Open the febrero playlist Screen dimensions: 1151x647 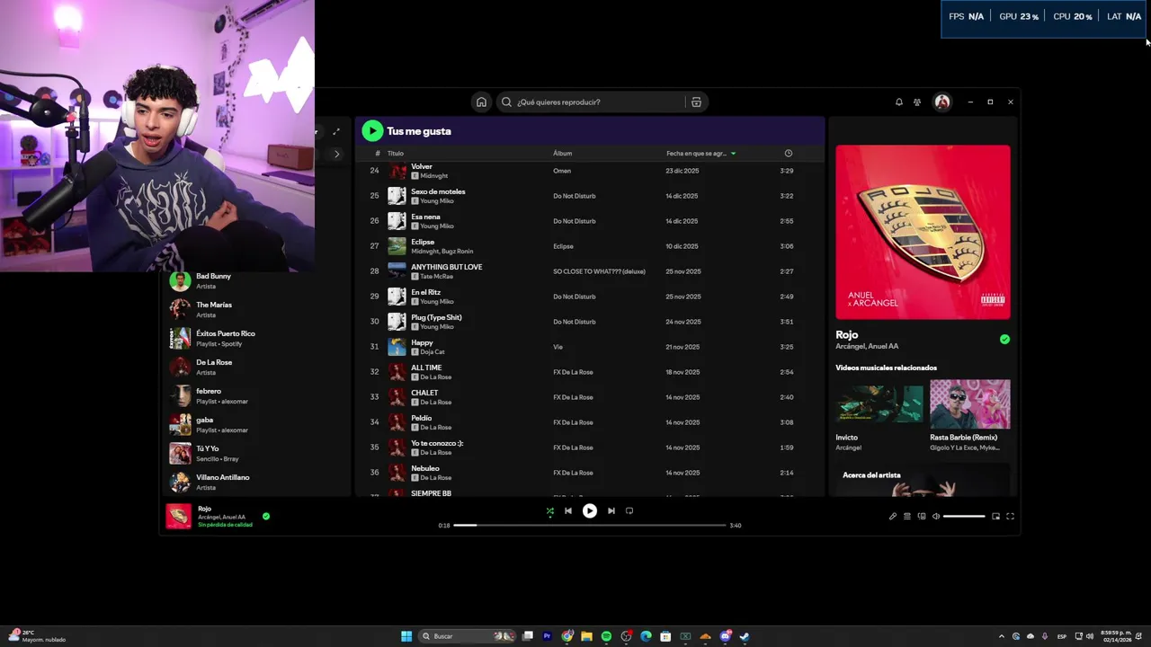(257, 396)
